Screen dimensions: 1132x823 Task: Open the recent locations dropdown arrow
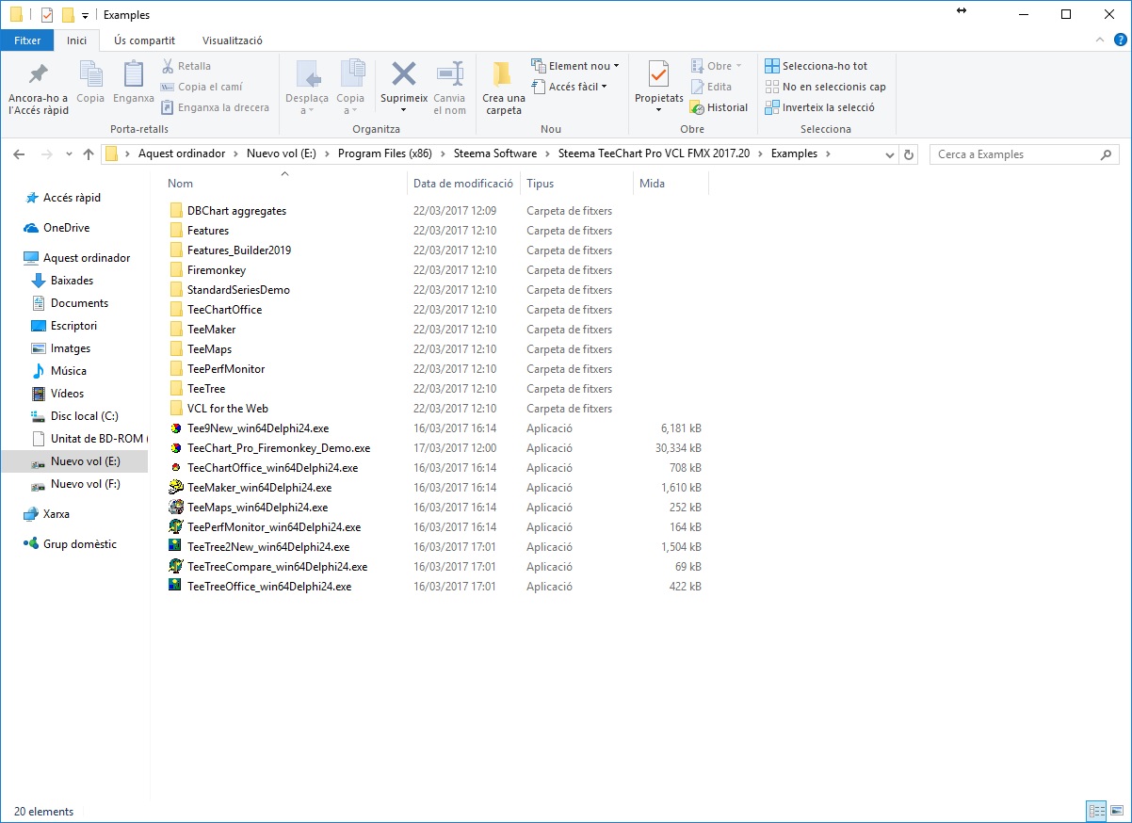tap(70, 154)
